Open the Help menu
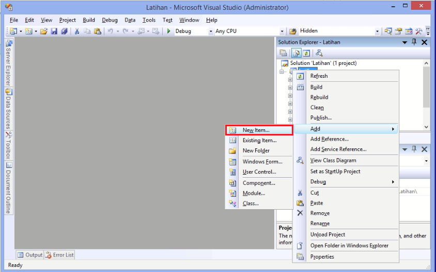Image resolution: width=436 pixels, height=272 pixels. pyautogui.click(x=212, y=20)
